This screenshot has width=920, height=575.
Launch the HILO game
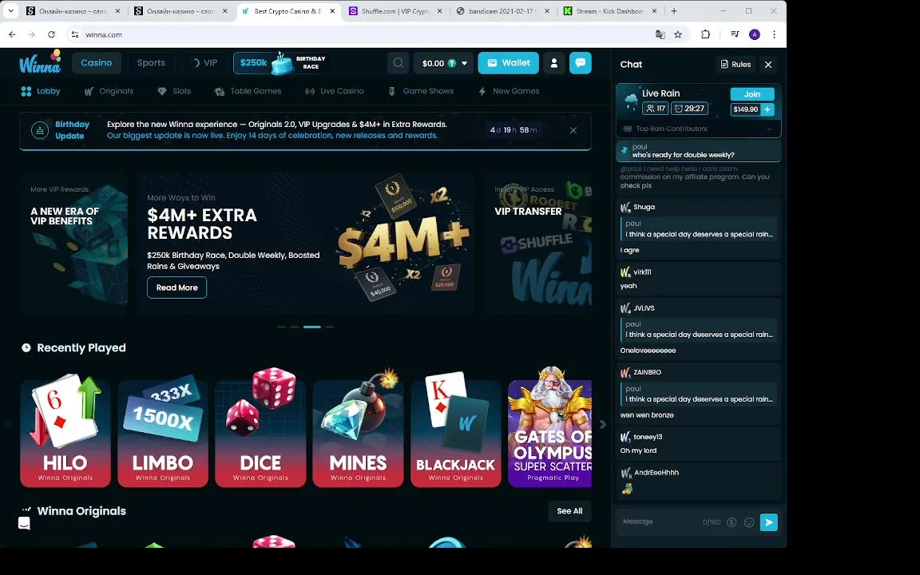point(65,433)
